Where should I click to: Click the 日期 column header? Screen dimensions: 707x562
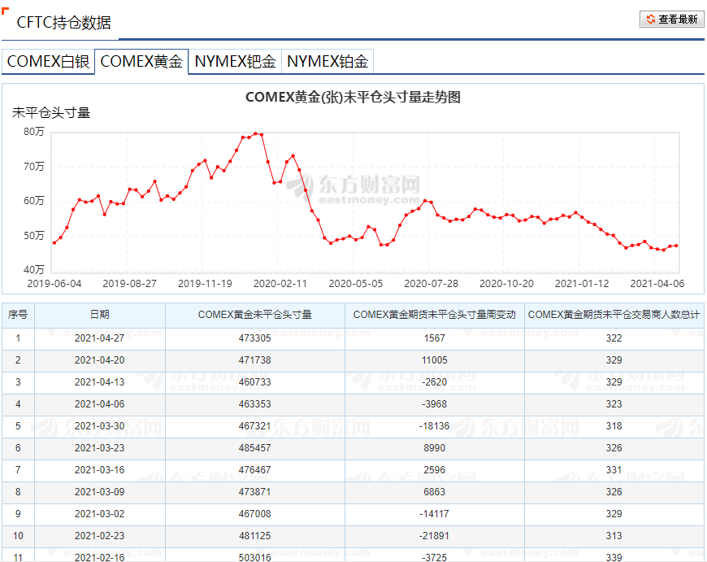point(99,315)
